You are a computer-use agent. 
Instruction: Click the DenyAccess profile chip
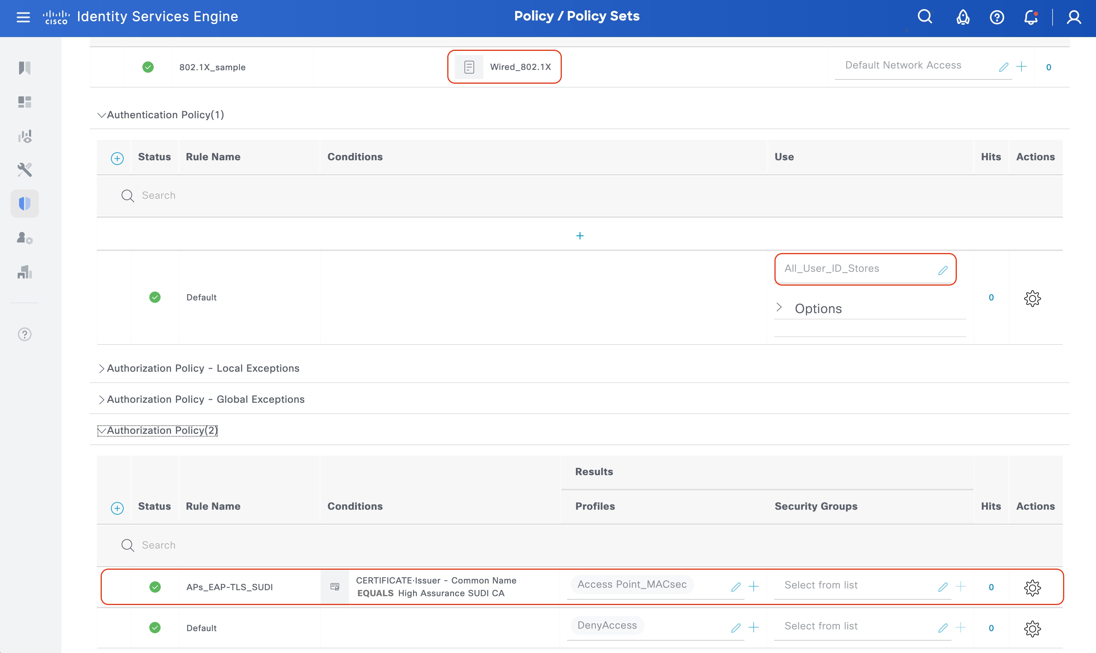pyautogui.click(x=607, y=625)
